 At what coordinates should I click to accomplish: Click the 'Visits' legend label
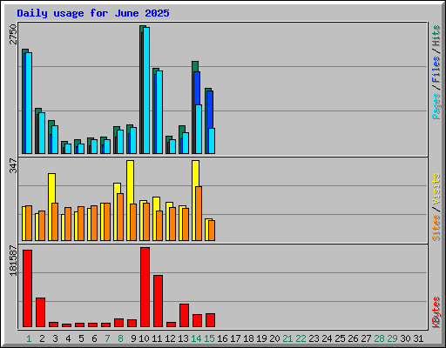[436, 190]
